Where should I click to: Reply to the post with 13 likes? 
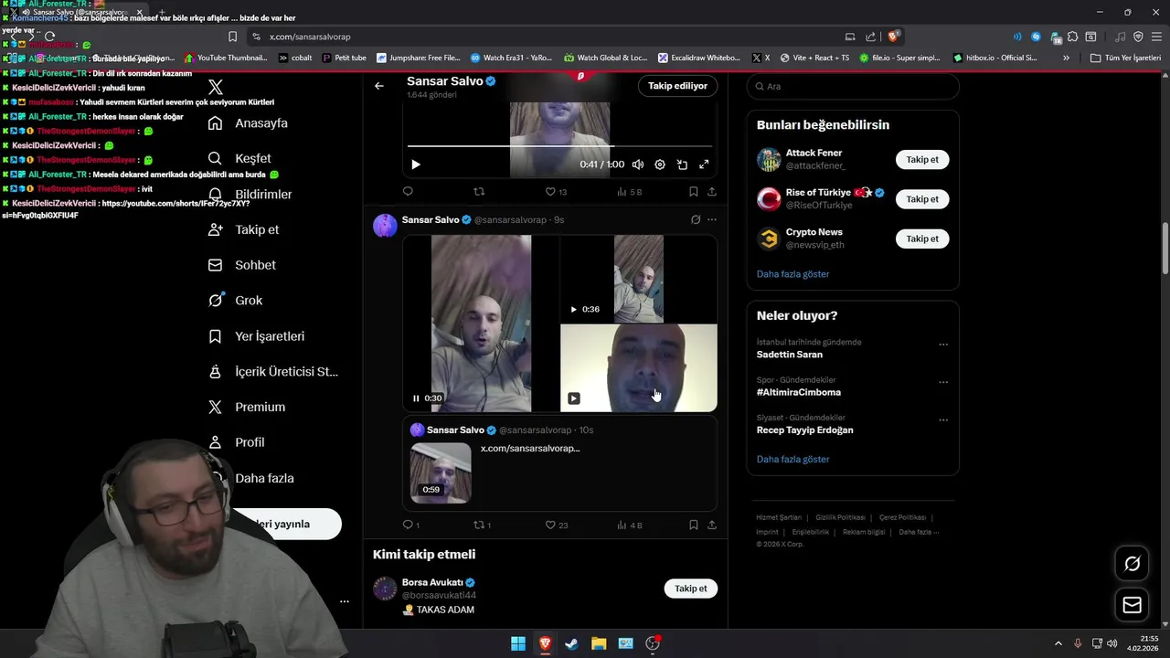tap(408, 192)
